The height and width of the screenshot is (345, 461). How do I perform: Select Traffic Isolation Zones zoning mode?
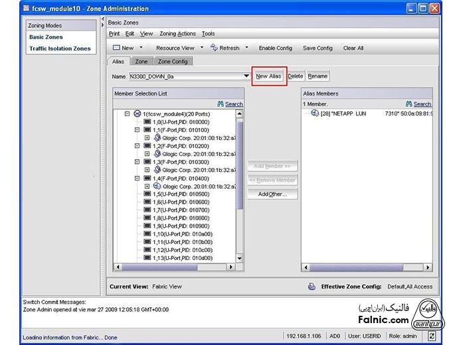coord(59,48)
